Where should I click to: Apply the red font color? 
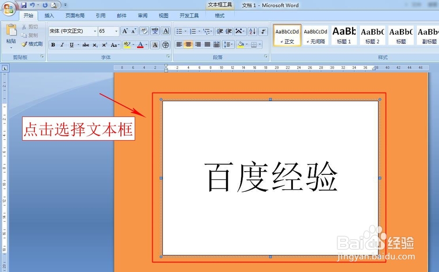click(x=140, y=45)
